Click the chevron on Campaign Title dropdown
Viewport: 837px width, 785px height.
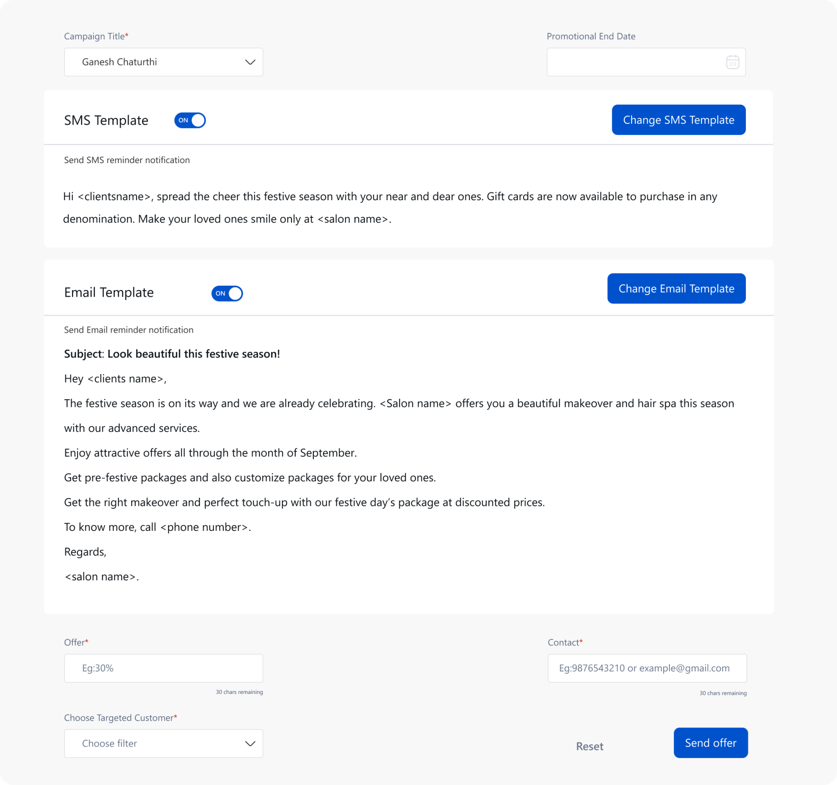coord(250,62)
